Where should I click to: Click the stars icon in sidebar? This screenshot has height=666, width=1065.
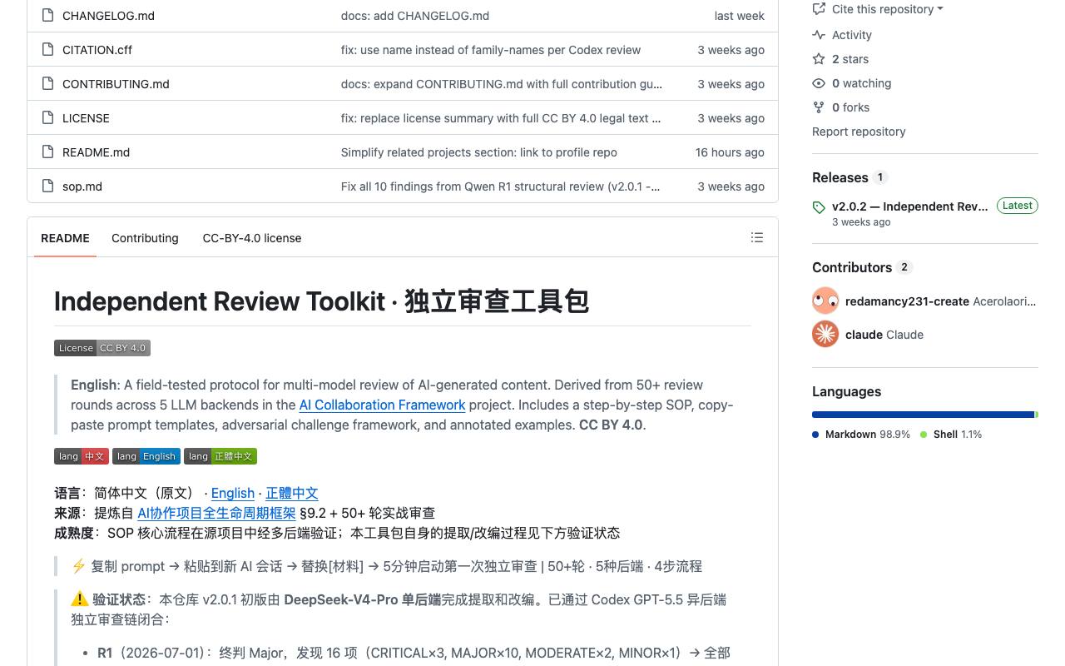819,59
